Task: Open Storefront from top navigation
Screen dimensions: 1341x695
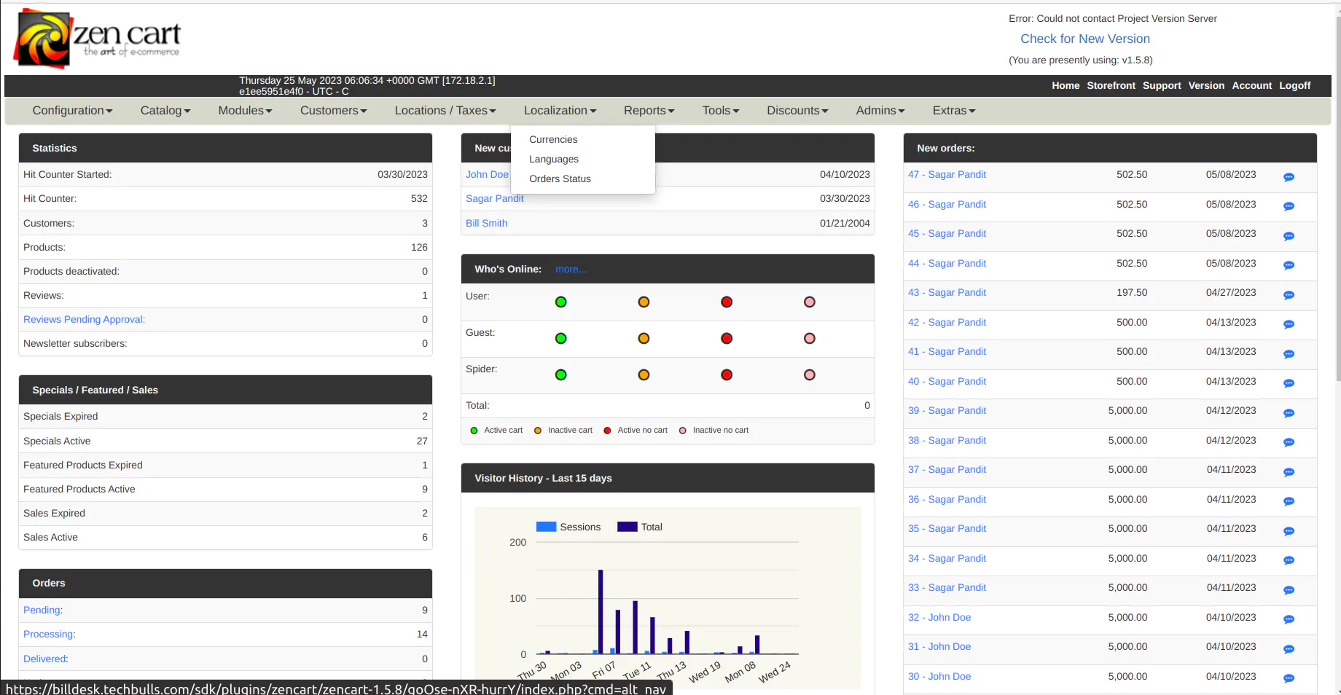Action: pos(1111,85)
